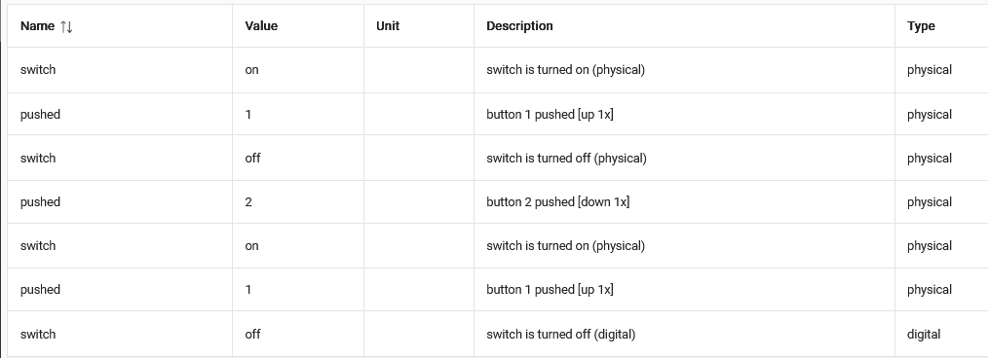988x358 pixels.
Task: Select the 'physical' type in the first row
Action: (930, 70)
